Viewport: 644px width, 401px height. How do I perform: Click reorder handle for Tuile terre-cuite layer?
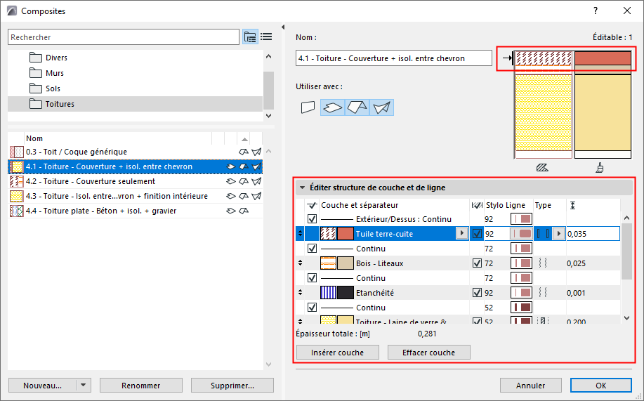click(301, 233)
